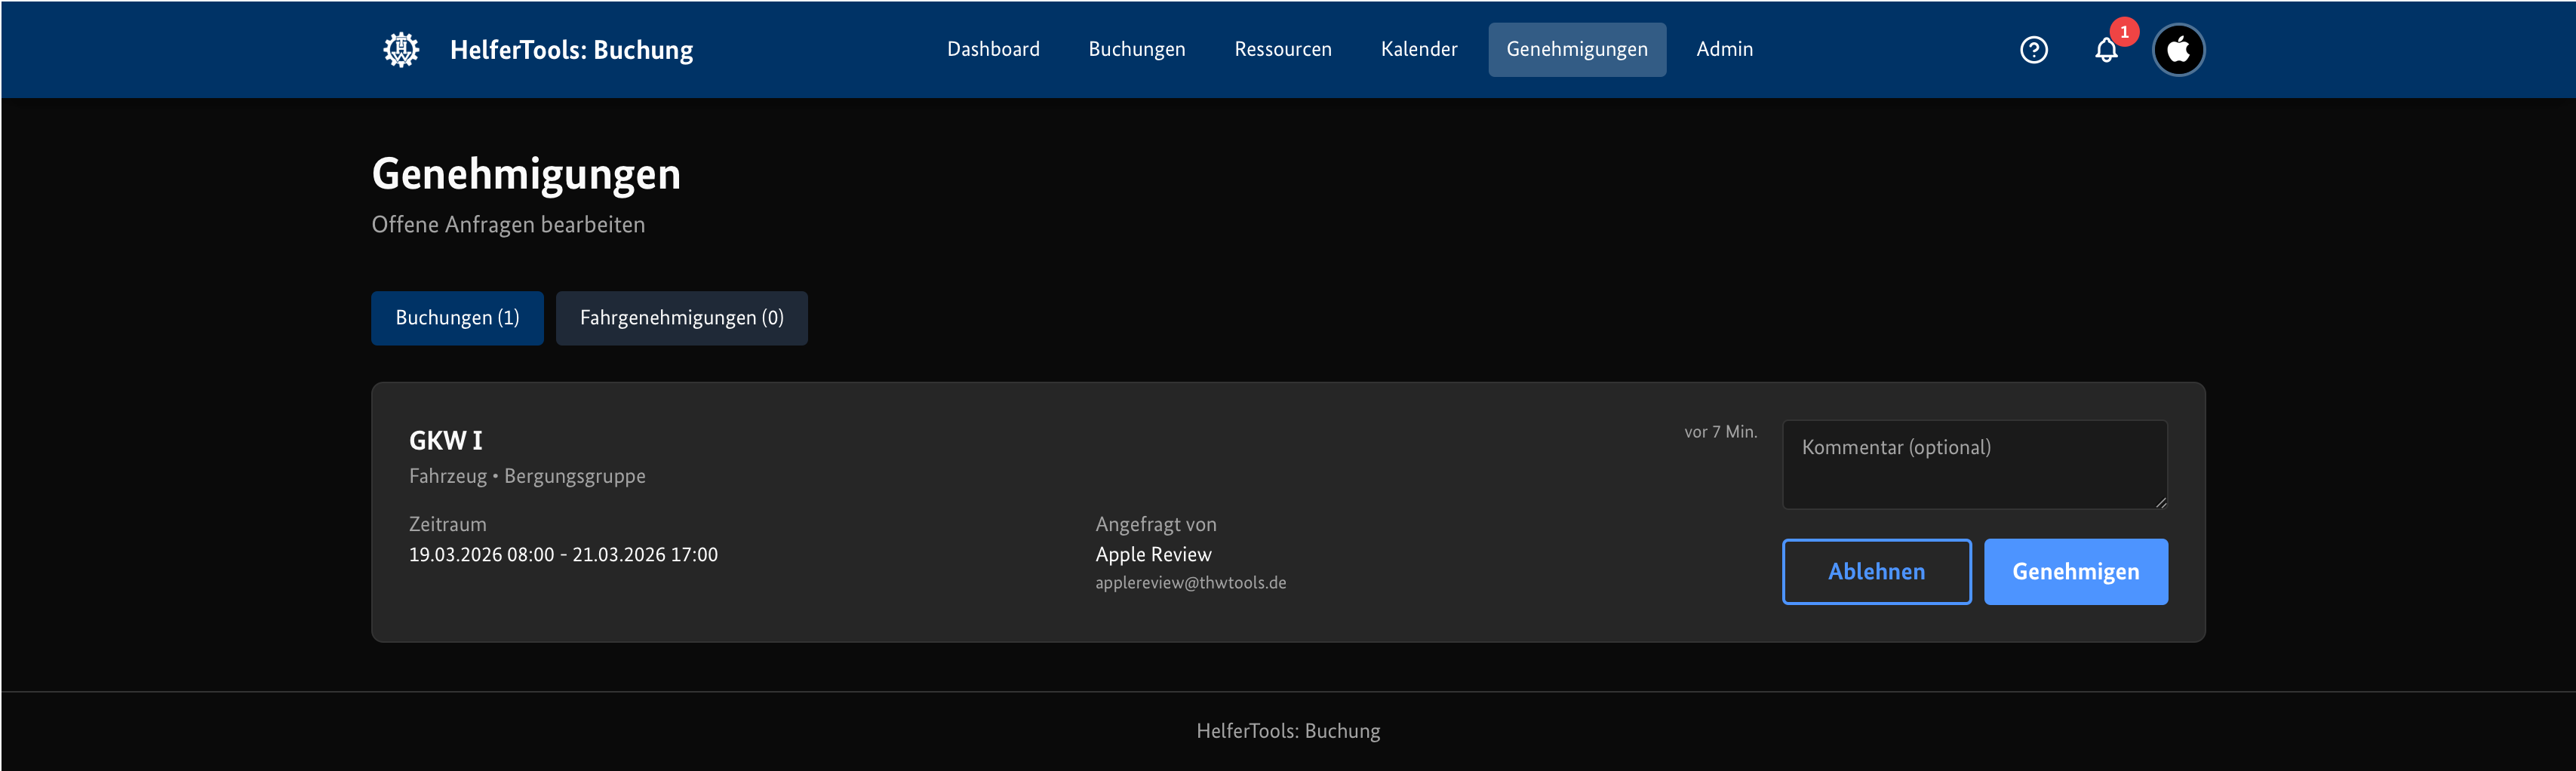Open the Admin section
2576x771 pixels.
(x=1724, y=49)
